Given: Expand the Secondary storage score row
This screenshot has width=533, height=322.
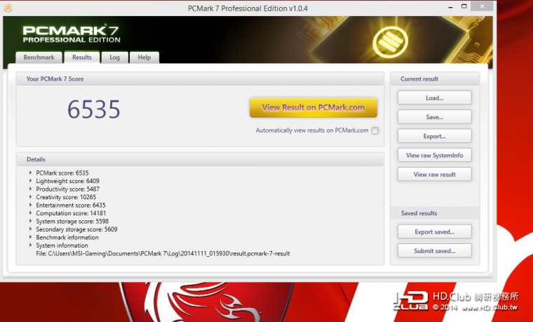Looking at the screenshot, I should pyautogui.click(x=31, y=229).
